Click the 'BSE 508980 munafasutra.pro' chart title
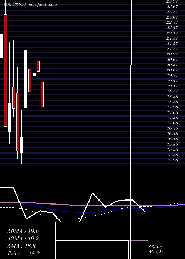Viewport: 185px width, 259px height. click(30, 4)
